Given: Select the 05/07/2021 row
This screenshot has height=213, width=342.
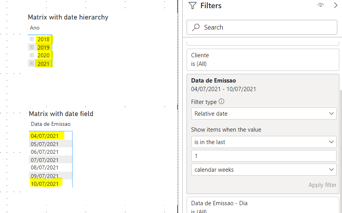Looking at the screenshot, I should click(51, 144).
